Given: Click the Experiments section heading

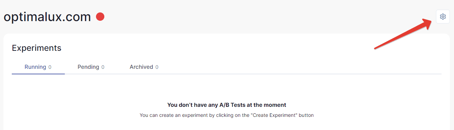Looking at the screenshot, I should (37, 48).
